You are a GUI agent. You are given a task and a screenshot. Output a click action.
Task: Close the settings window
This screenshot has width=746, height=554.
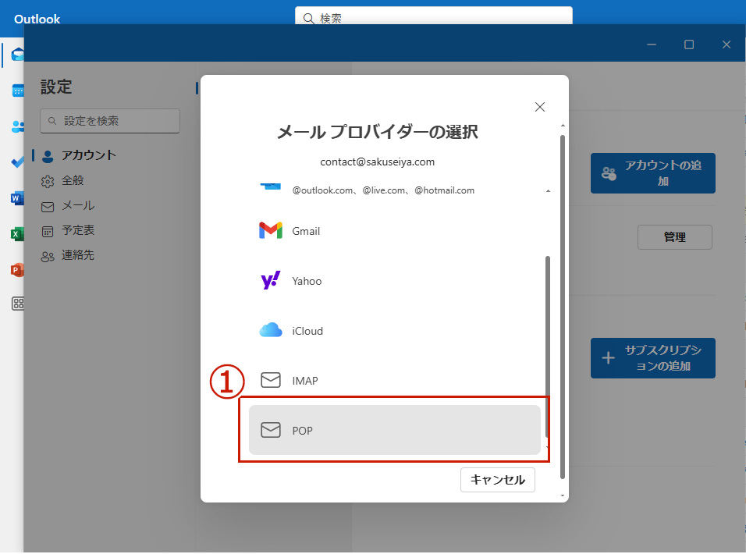726,44
